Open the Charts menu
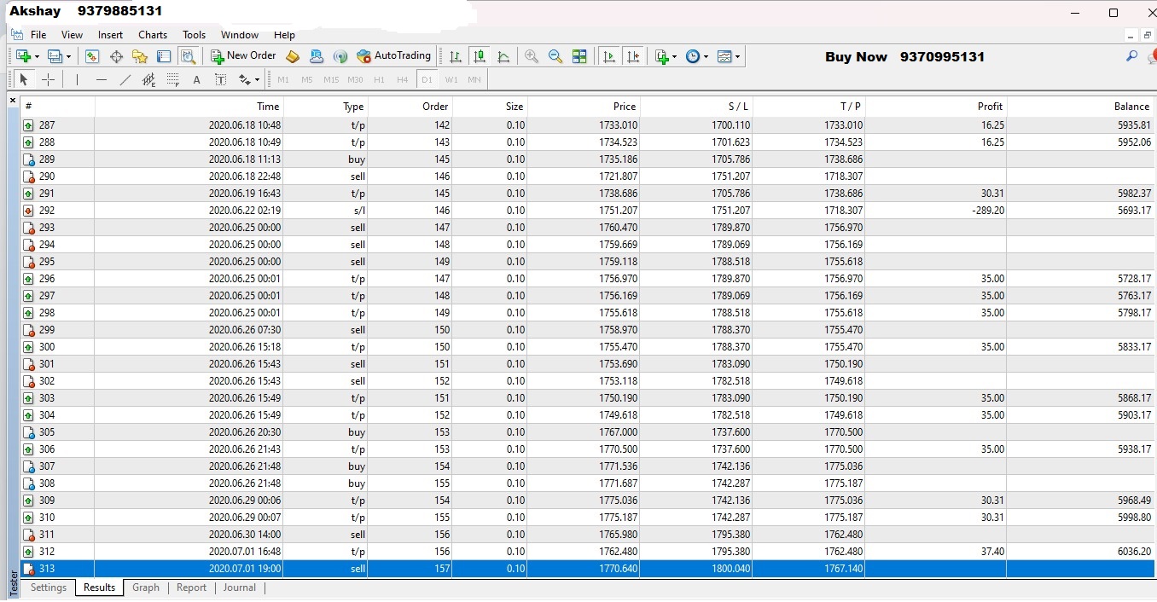1157x602 pixels. point(153,35)
